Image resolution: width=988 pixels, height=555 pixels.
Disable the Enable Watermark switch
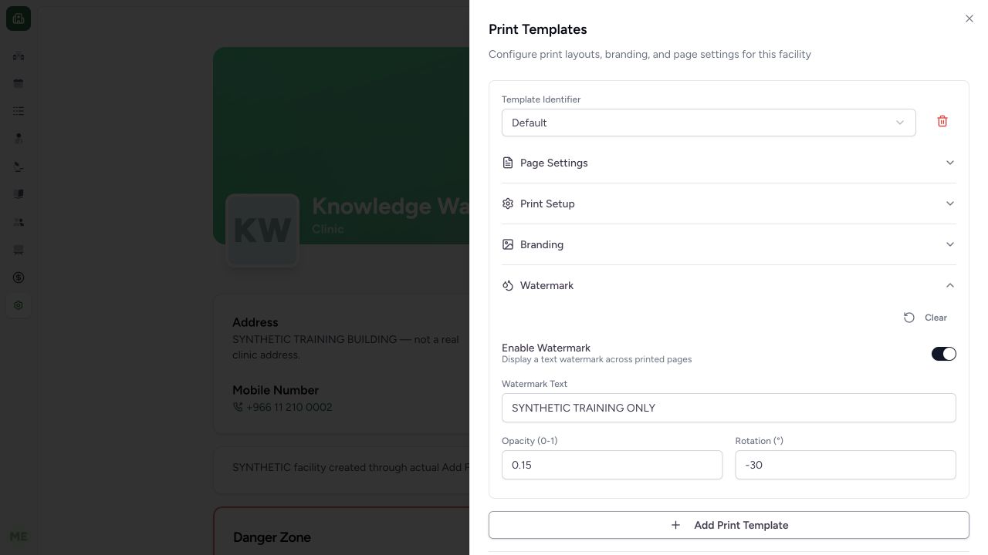tap(943, 354)
